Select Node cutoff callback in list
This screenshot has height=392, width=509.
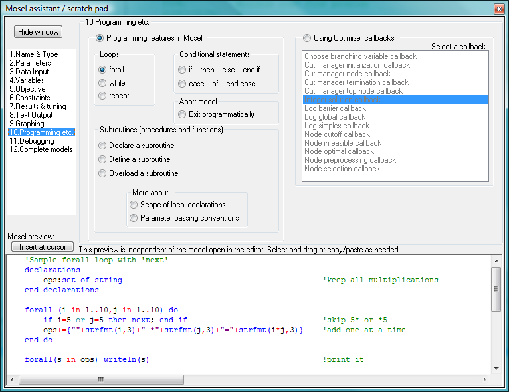click(x=337, y=134)
